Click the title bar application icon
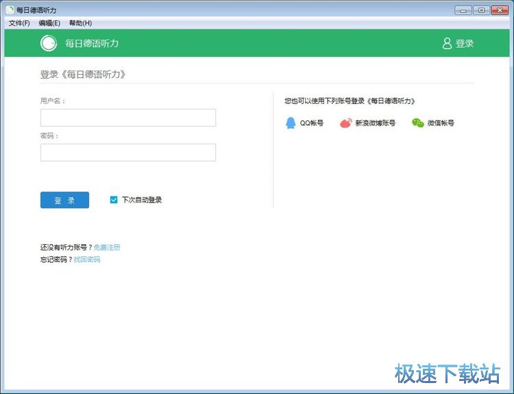The image size is (514, 394). coord(9,10)
